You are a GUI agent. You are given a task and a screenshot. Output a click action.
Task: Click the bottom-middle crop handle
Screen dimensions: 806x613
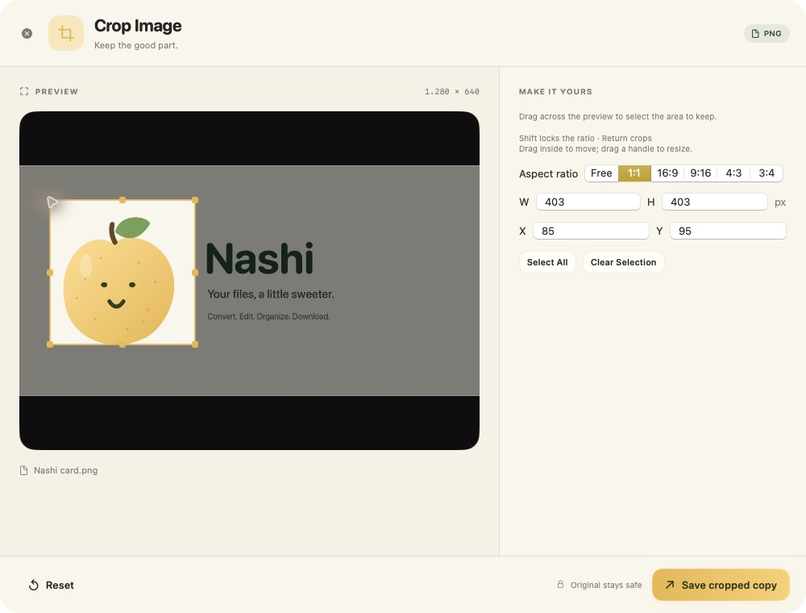123,344
